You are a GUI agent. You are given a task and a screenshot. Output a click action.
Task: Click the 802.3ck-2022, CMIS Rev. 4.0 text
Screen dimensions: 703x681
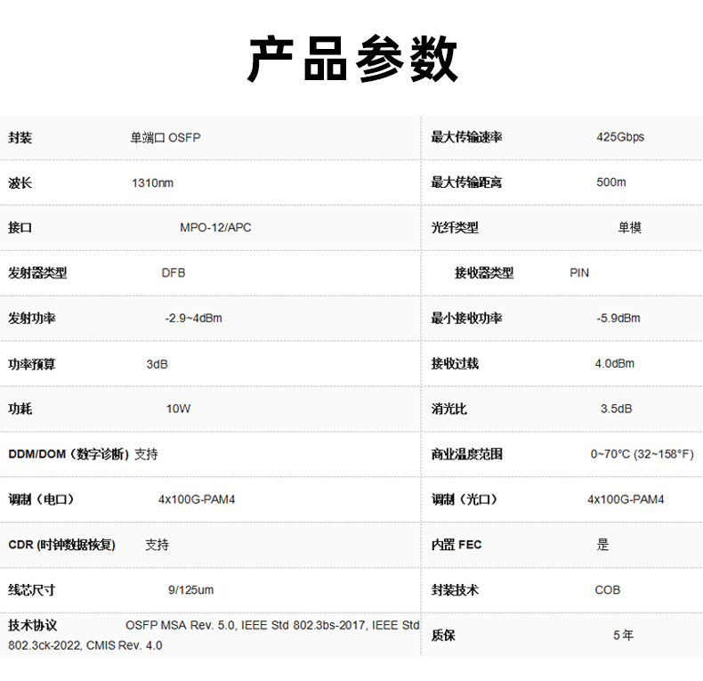85,645
